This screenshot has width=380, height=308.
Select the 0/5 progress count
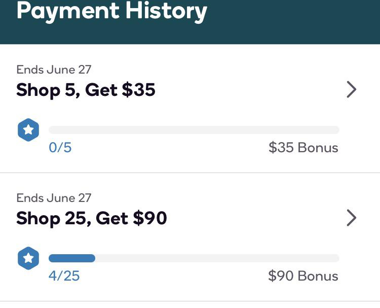(x=60, y=148)
